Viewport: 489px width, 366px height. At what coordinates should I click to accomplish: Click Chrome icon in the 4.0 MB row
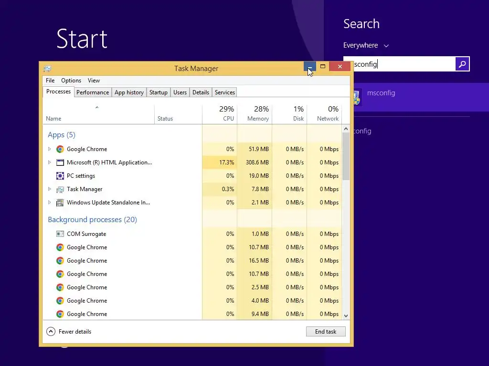point(60,301)
